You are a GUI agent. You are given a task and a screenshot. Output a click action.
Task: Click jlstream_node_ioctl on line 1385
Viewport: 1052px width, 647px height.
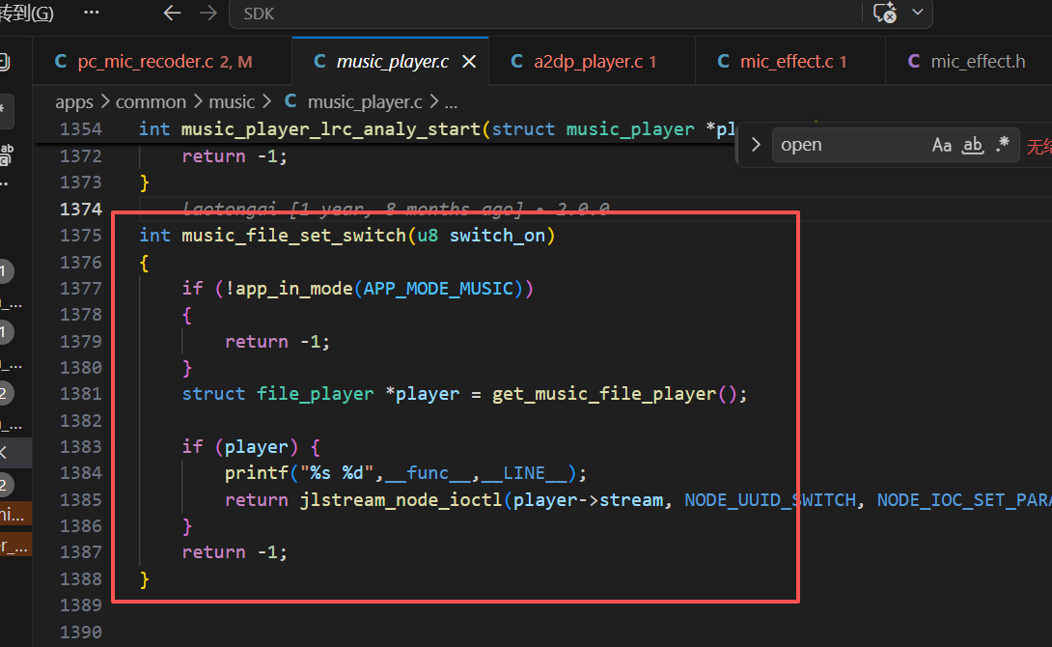click(x=401, y=500)
